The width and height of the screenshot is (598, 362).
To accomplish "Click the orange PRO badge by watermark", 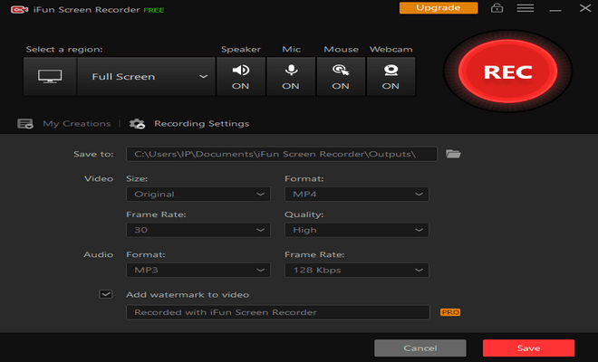I will pyautogui.click(x=450, y=312).
